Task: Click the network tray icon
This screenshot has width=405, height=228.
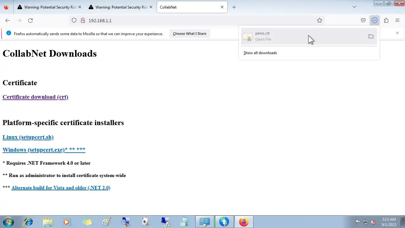Action: click(365, 222)
